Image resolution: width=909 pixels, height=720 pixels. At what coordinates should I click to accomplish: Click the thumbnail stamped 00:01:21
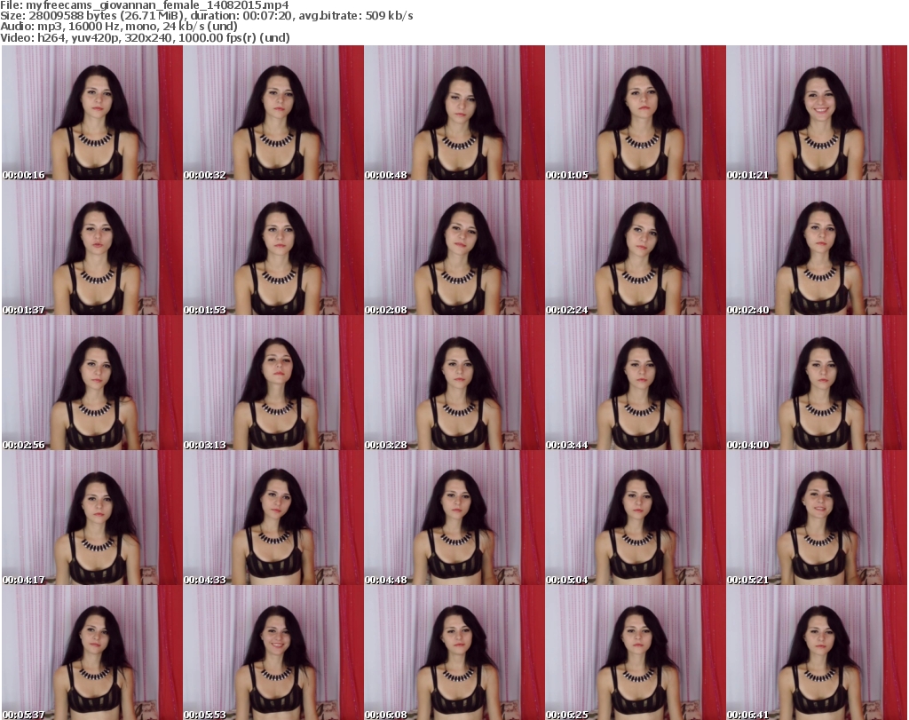click(x=817, y=113)
